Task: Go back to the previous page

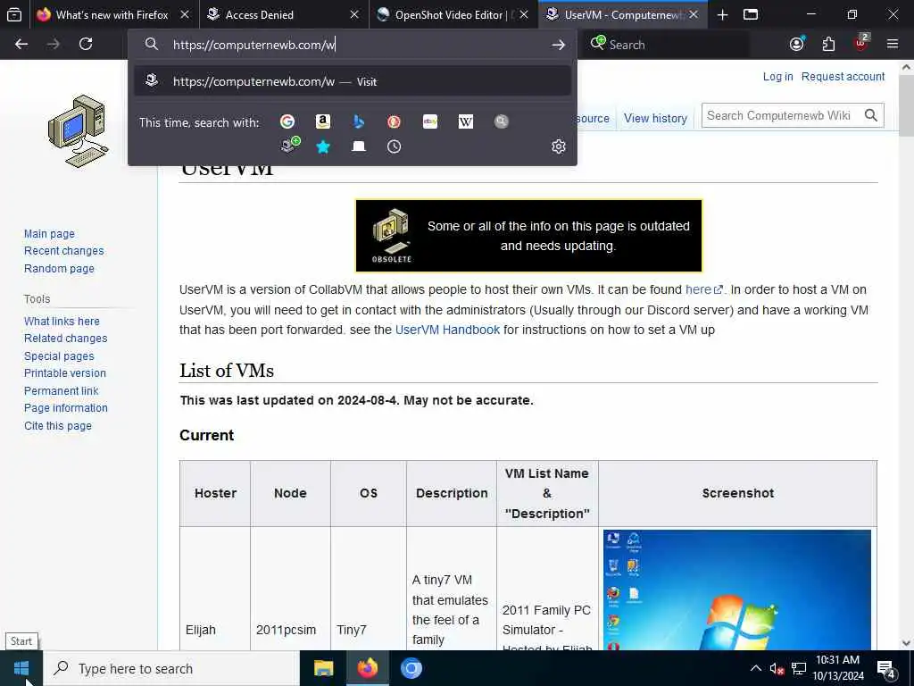Action: [21, 44]
